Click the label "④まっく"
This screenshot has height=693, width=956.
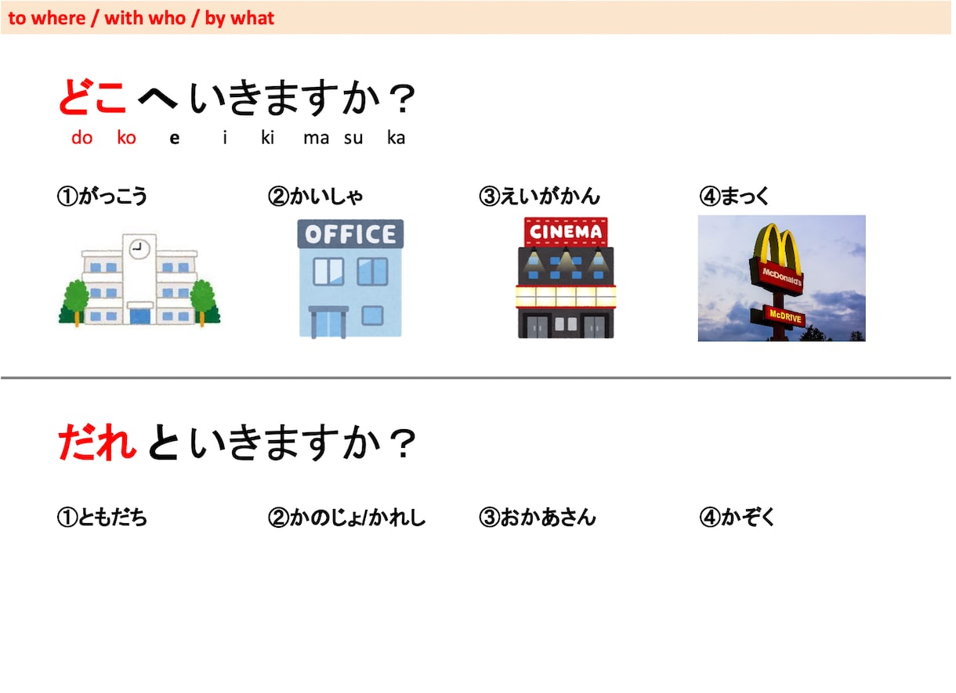click(735, 196)
